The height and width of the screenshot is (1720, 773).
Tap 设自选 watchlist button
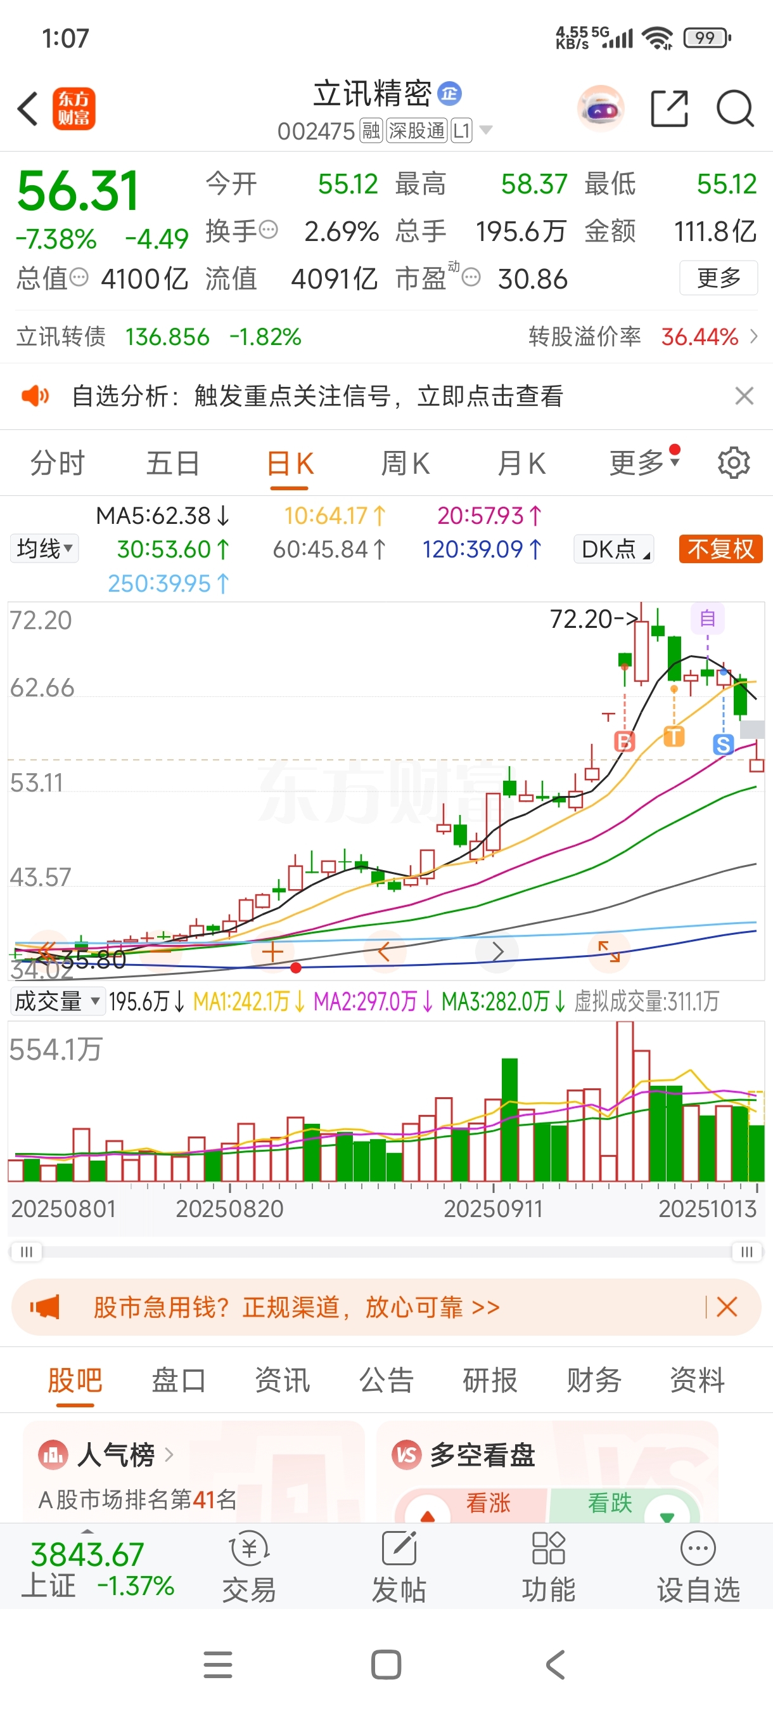698,1567
